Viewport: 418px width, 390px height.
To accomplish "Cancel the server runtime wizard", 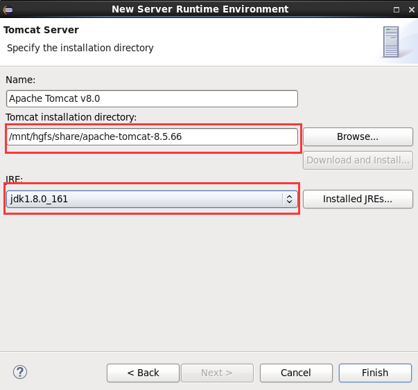I will point(296,373).
